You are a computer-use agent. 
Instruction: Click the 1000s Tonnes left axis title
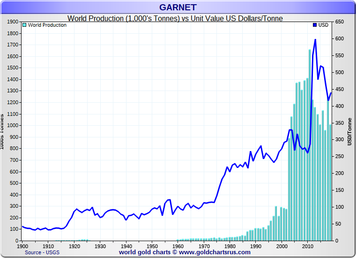tap(2, 131)
